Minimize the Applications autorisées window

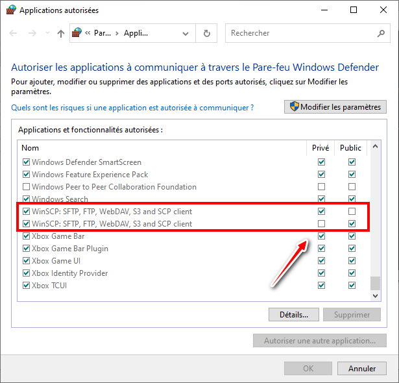click(x=324, y=10)
